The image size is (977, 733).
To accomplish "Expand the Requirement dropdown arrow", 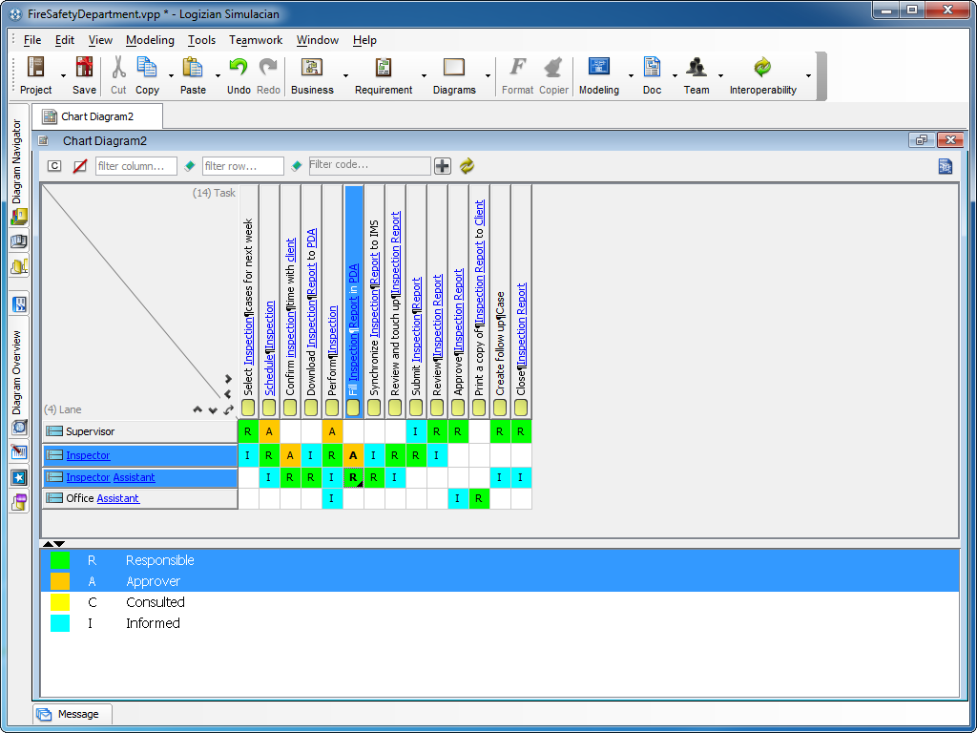I will pyautogui.click(x=424, y=76).
